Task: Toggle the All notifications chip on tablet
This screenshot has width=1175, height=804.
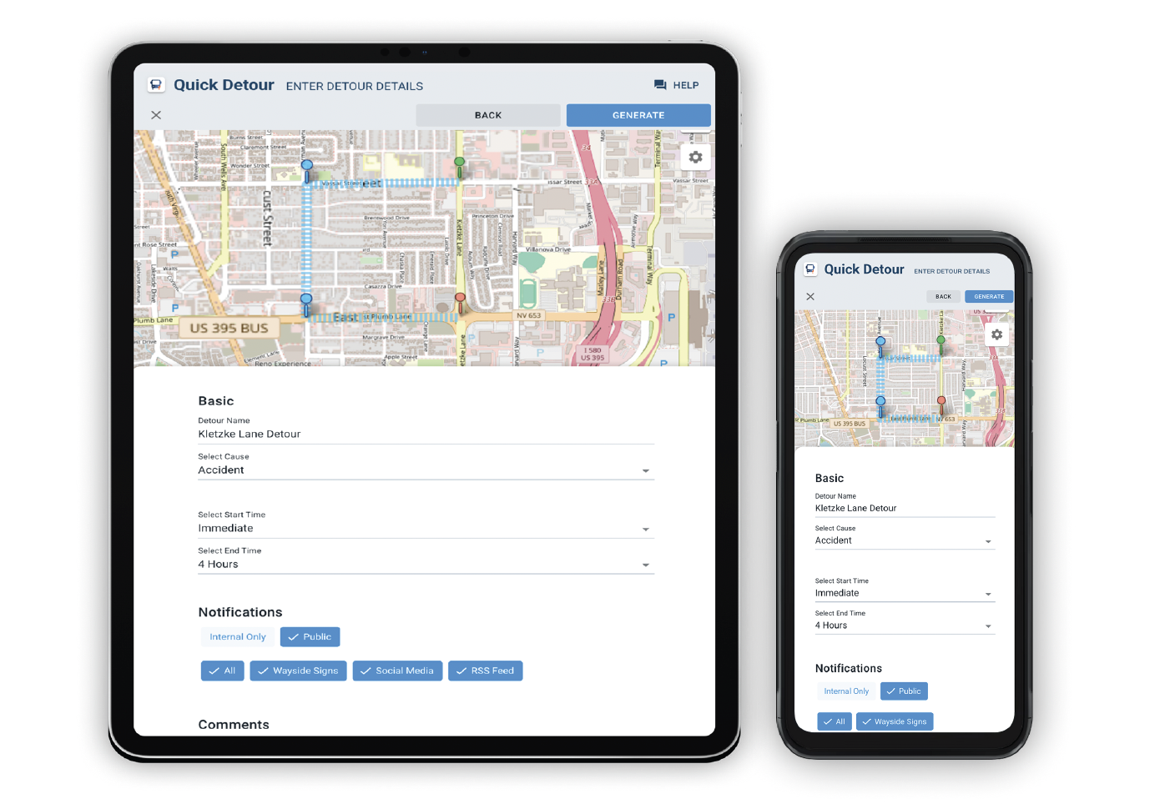Action: pos(222,671)
